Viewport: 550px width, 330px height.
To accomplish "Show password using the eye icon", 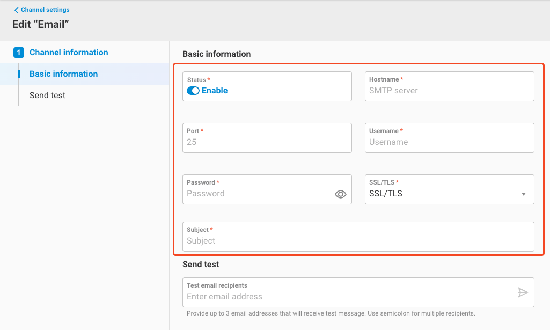I will 341,194.
